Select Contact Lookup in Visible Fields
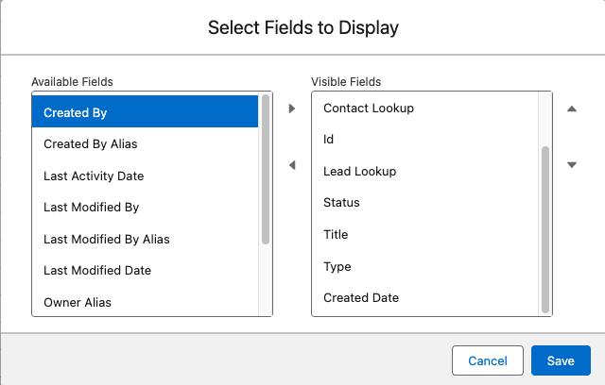605x385 pixels. [425, 108]
